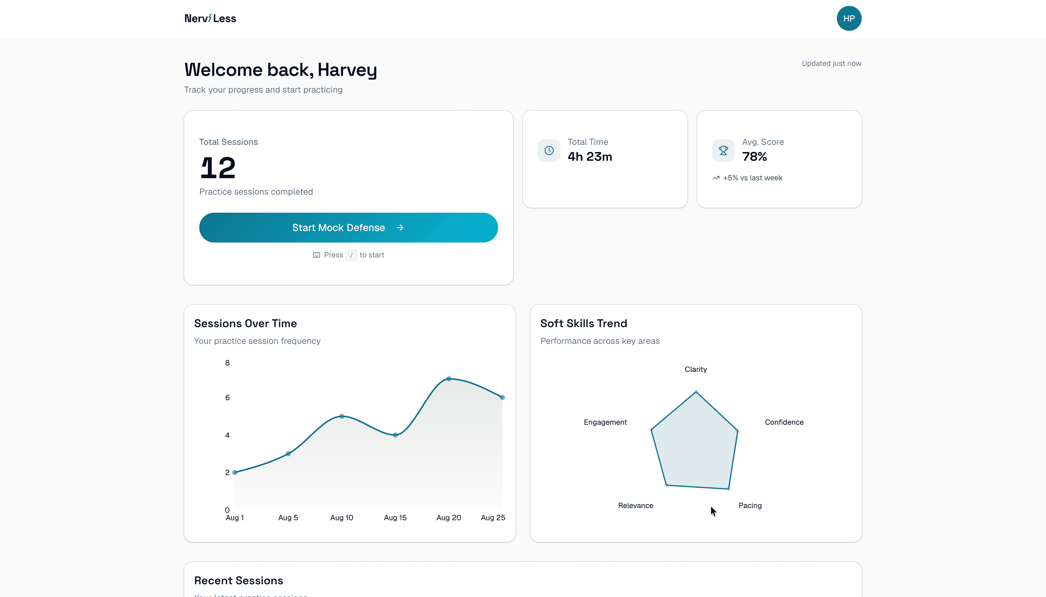Click the keyboard icon before Press
The width and height of the screenshot is (1046, 597).
[317, 255]
